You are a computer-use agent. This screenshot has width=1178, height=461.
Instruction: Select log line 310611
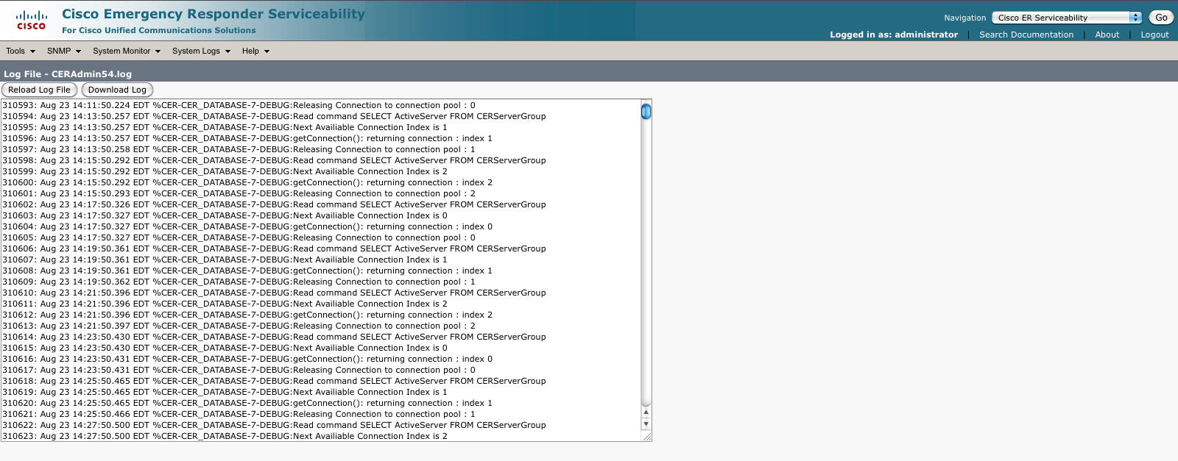tap(225, 304)
